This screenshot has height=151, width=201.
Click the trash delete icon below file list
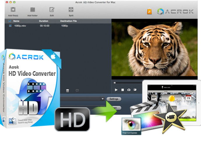point(67,91)
